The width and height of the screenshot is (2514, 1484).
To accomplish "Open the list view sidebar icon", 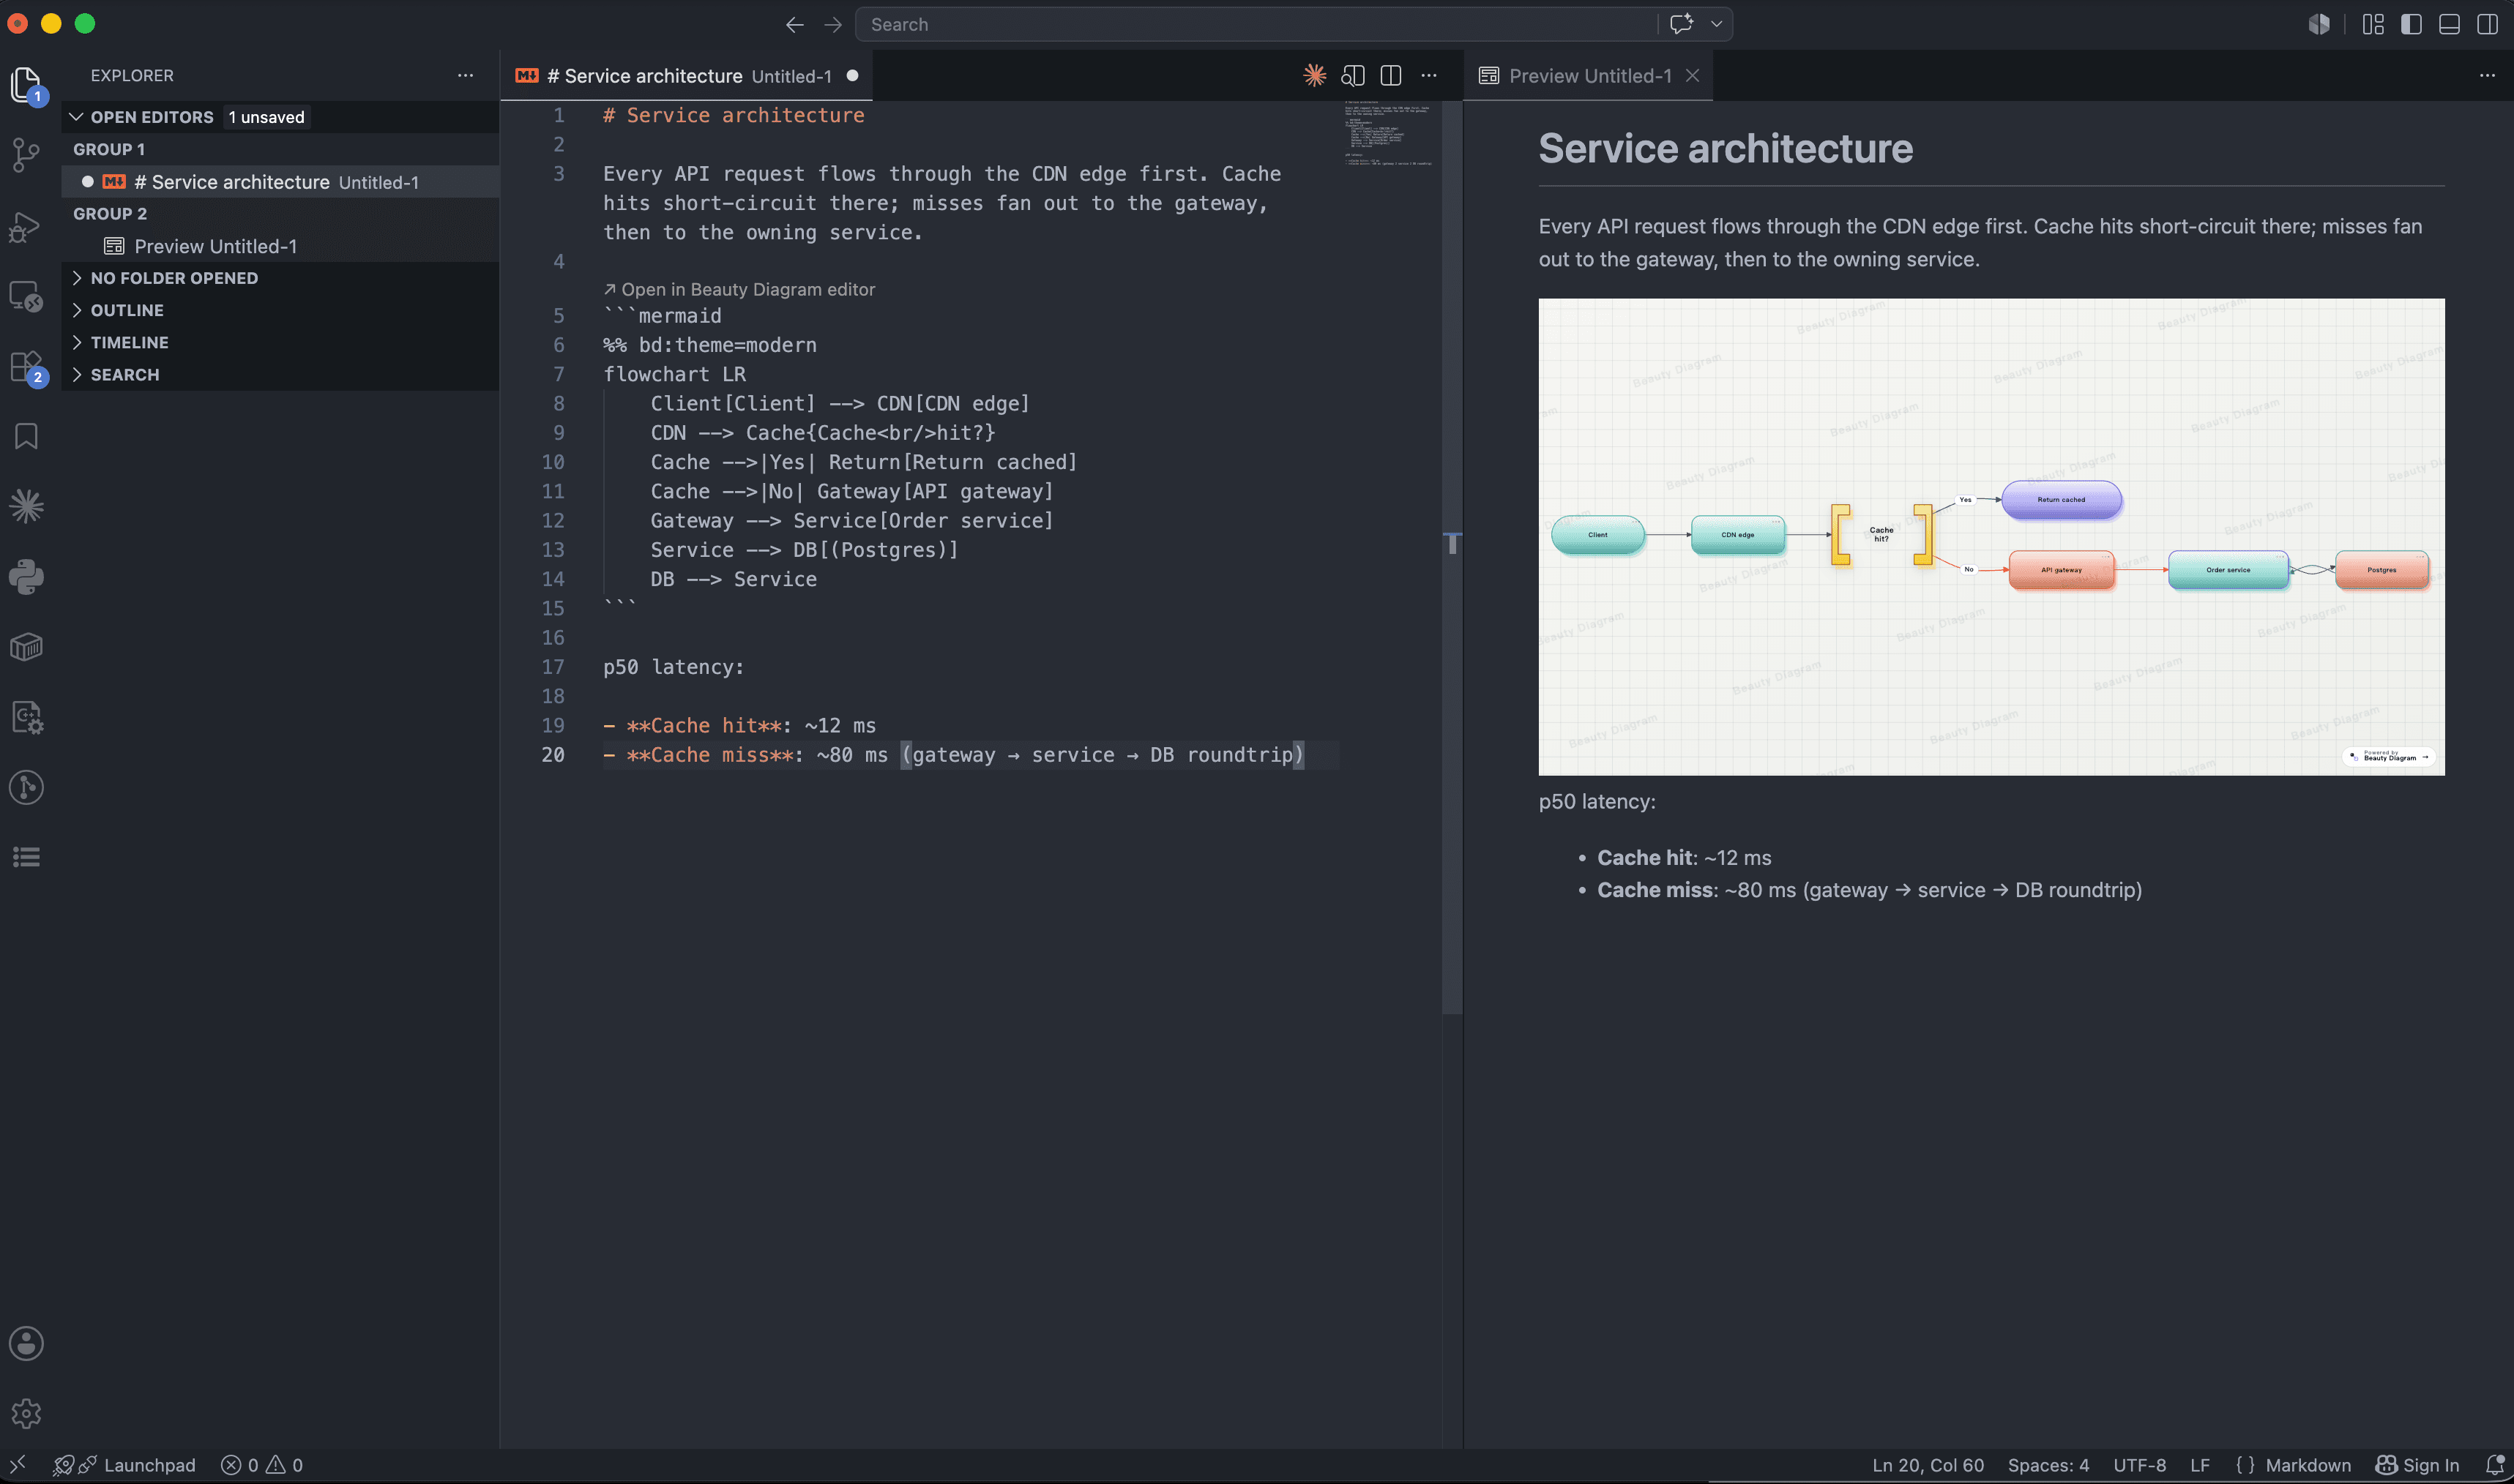I will [x=27, y=857].
